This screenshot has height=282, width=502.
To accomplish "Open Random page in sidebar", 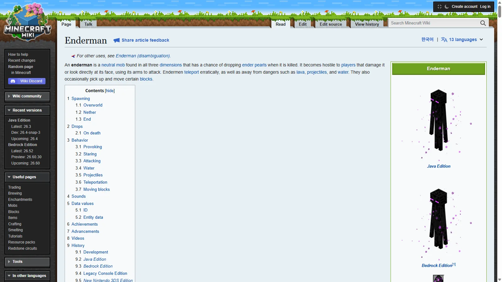I will pos(20,67).
